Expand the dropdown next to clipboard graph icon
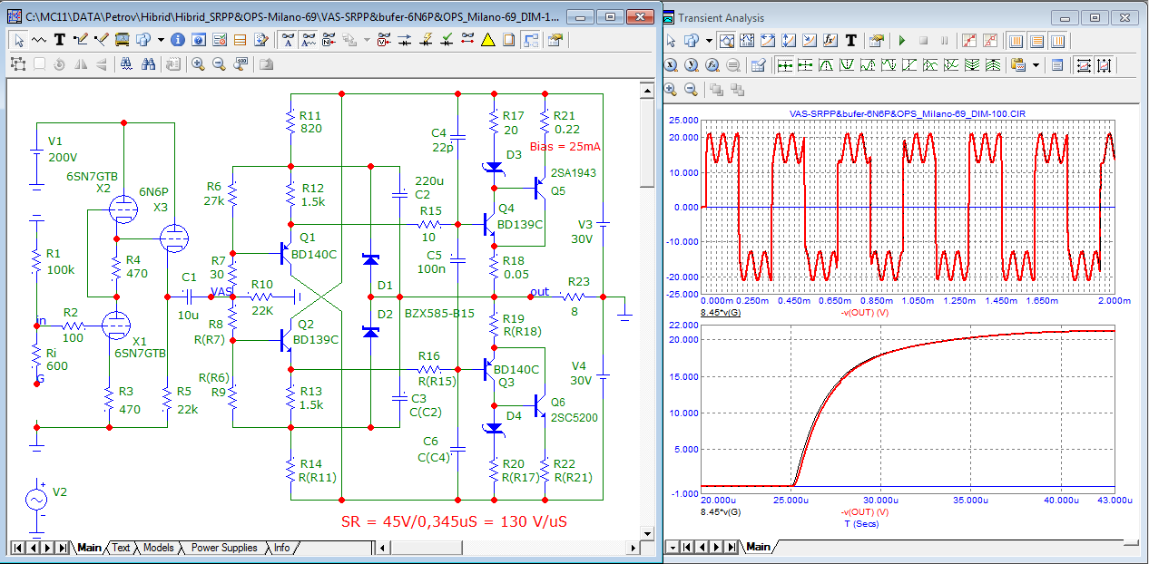1149x564 pixels. click(1036, 65)
